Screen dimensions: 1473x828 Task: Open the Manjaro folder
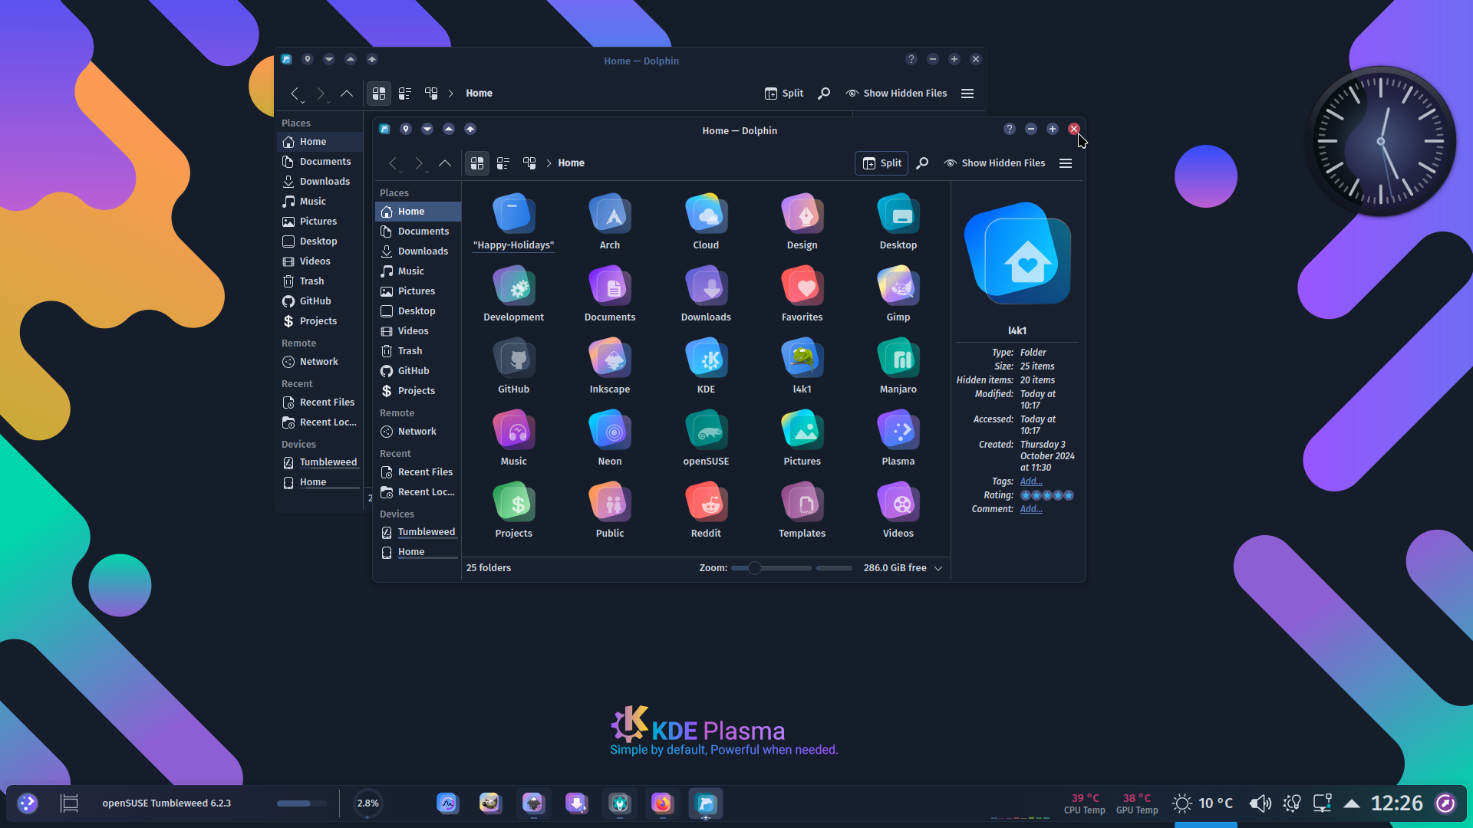coord(898,366)
